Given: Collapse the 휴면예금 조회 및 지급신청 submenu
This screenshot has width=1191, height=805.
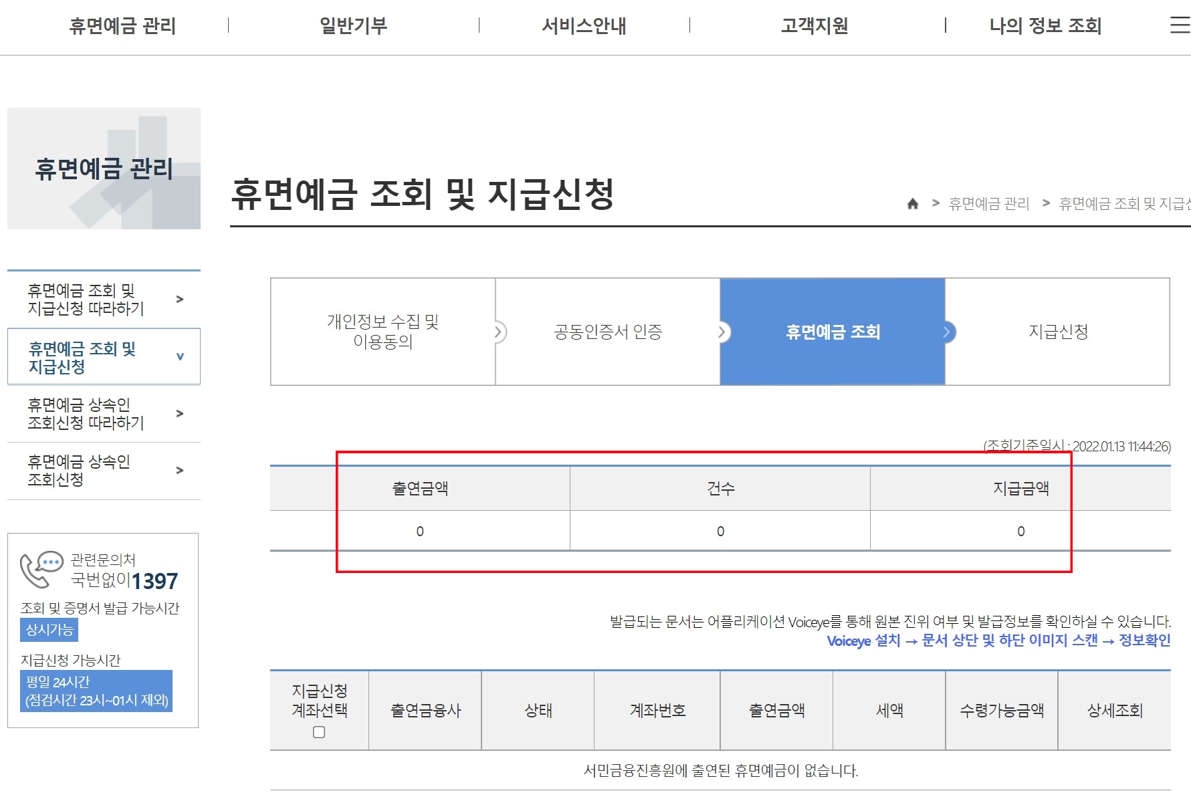Looking at the screenshot, I should click(103, 356).
